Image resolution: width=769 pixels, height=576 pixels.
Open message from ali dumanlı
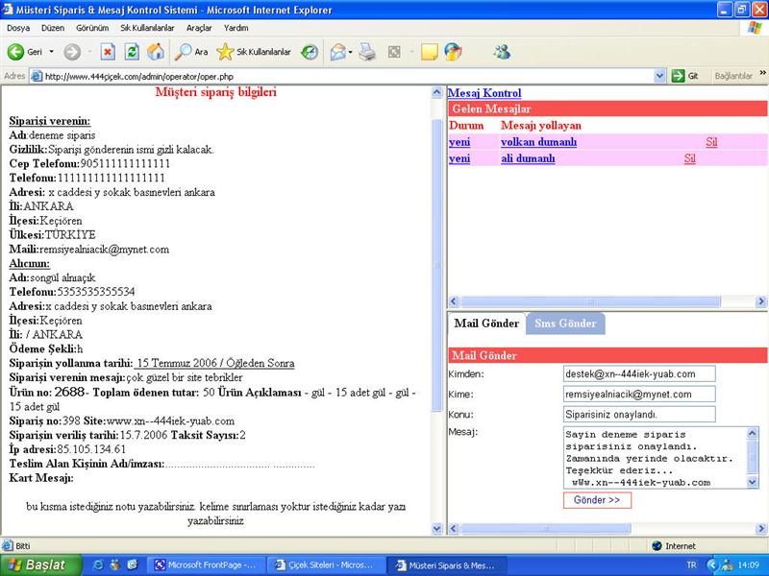528,158
